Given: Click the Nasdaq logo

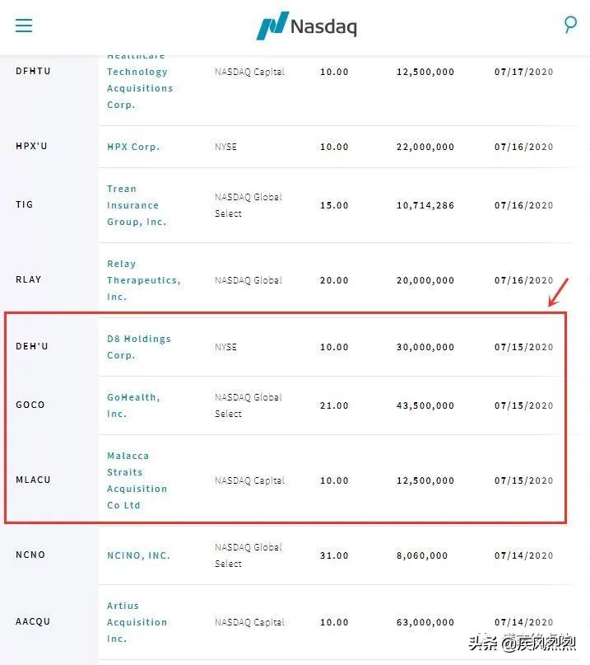Looking at the screenshot, I should pyautogui.click(x=307, y=26).
